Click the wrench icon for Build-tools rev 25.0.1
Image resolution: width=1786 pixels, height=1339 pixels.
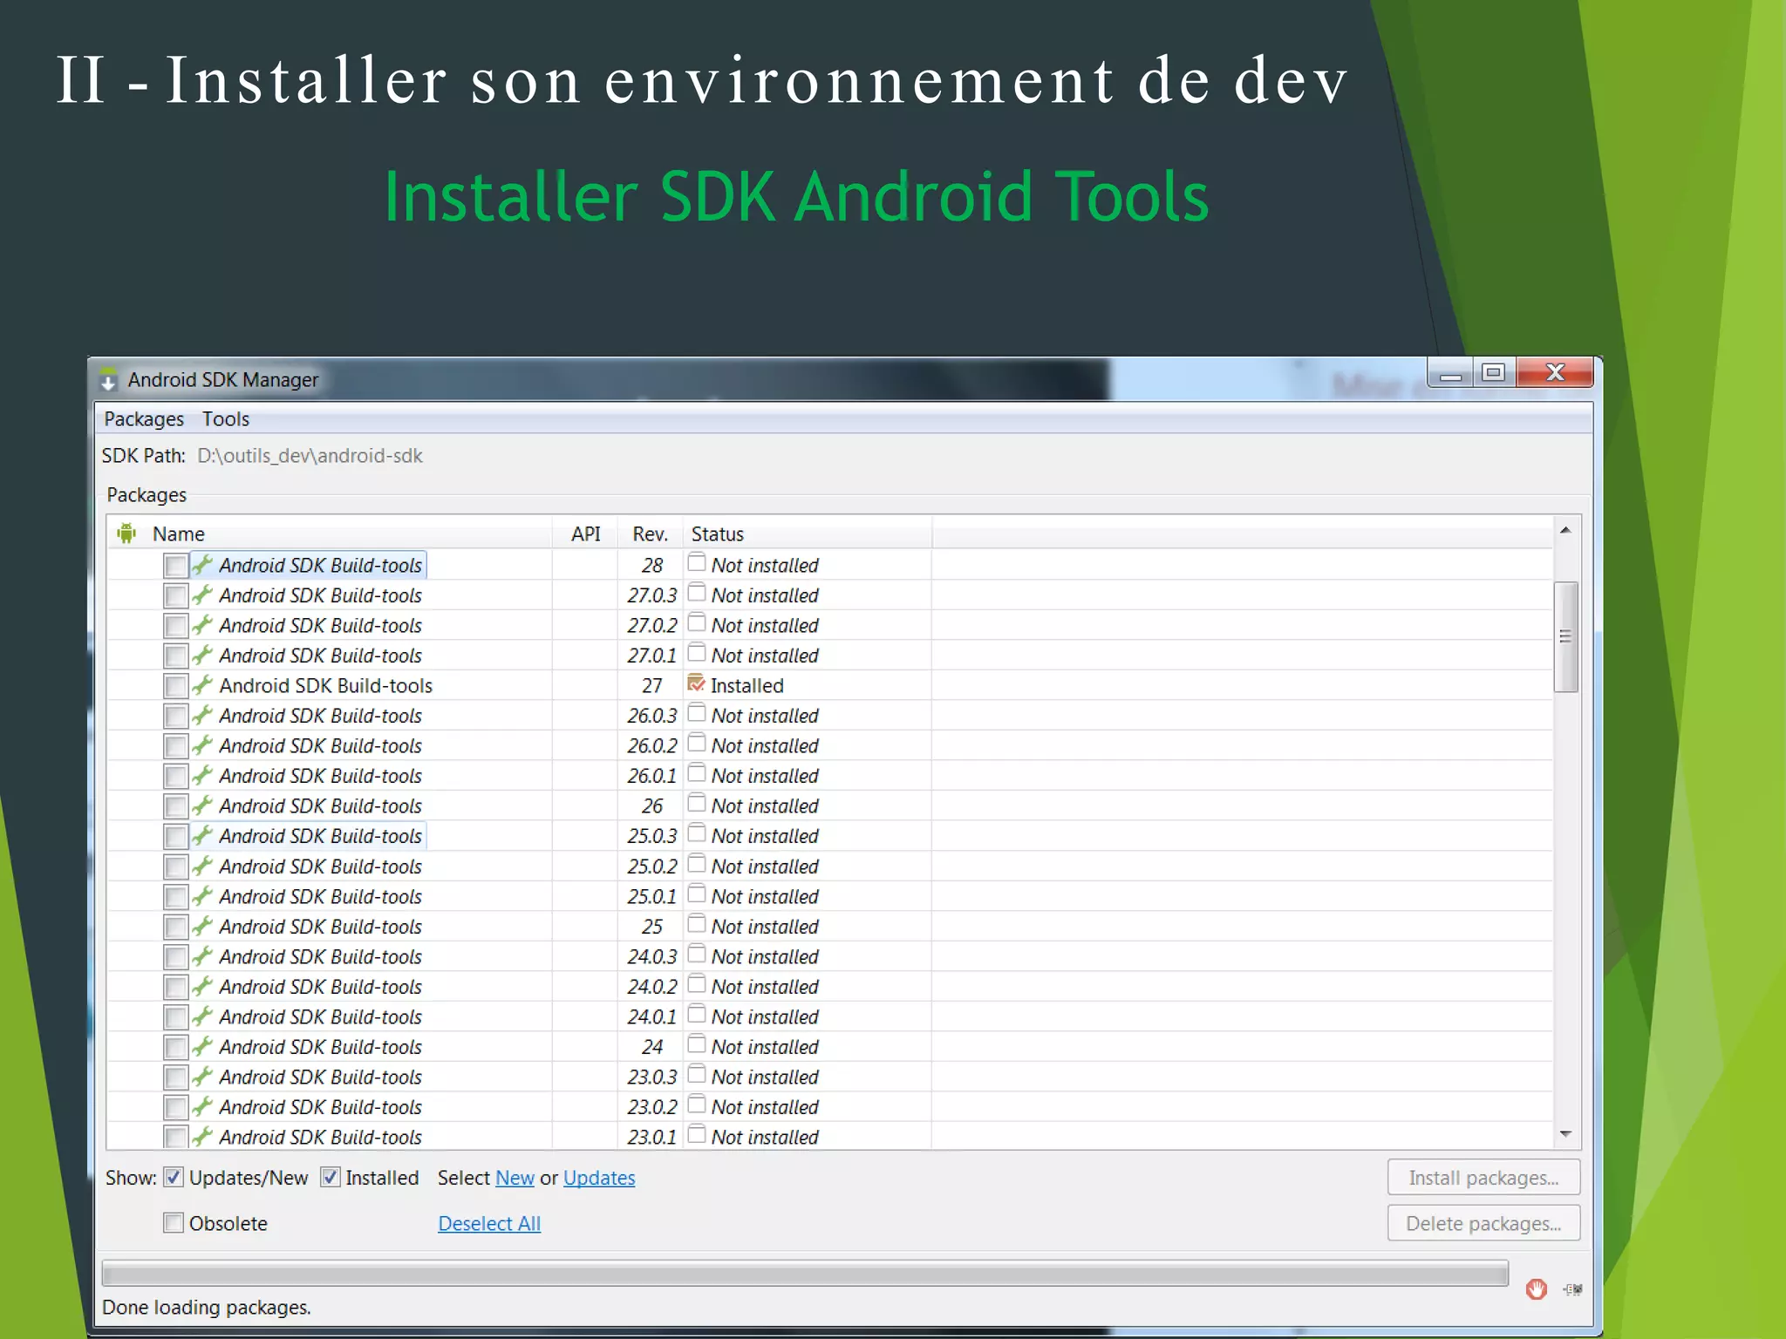point(202,896)
